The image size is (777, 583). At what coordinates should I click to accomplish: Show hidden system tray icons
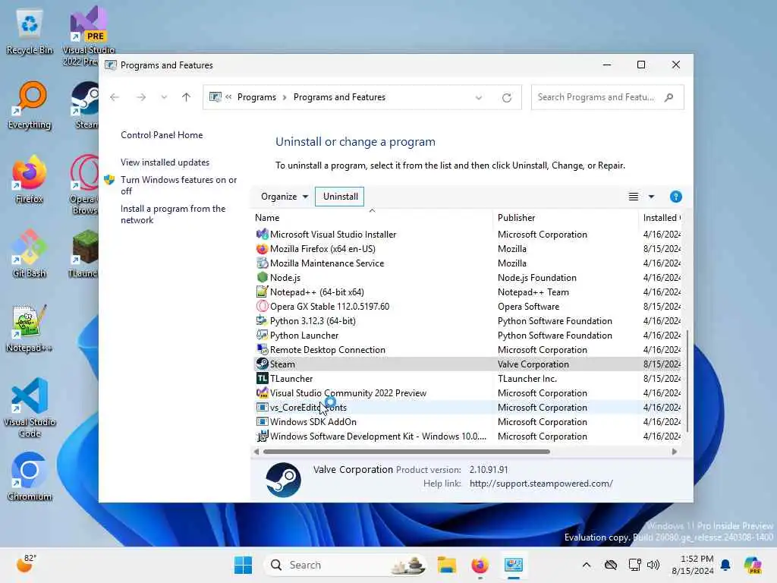point(587,565)
